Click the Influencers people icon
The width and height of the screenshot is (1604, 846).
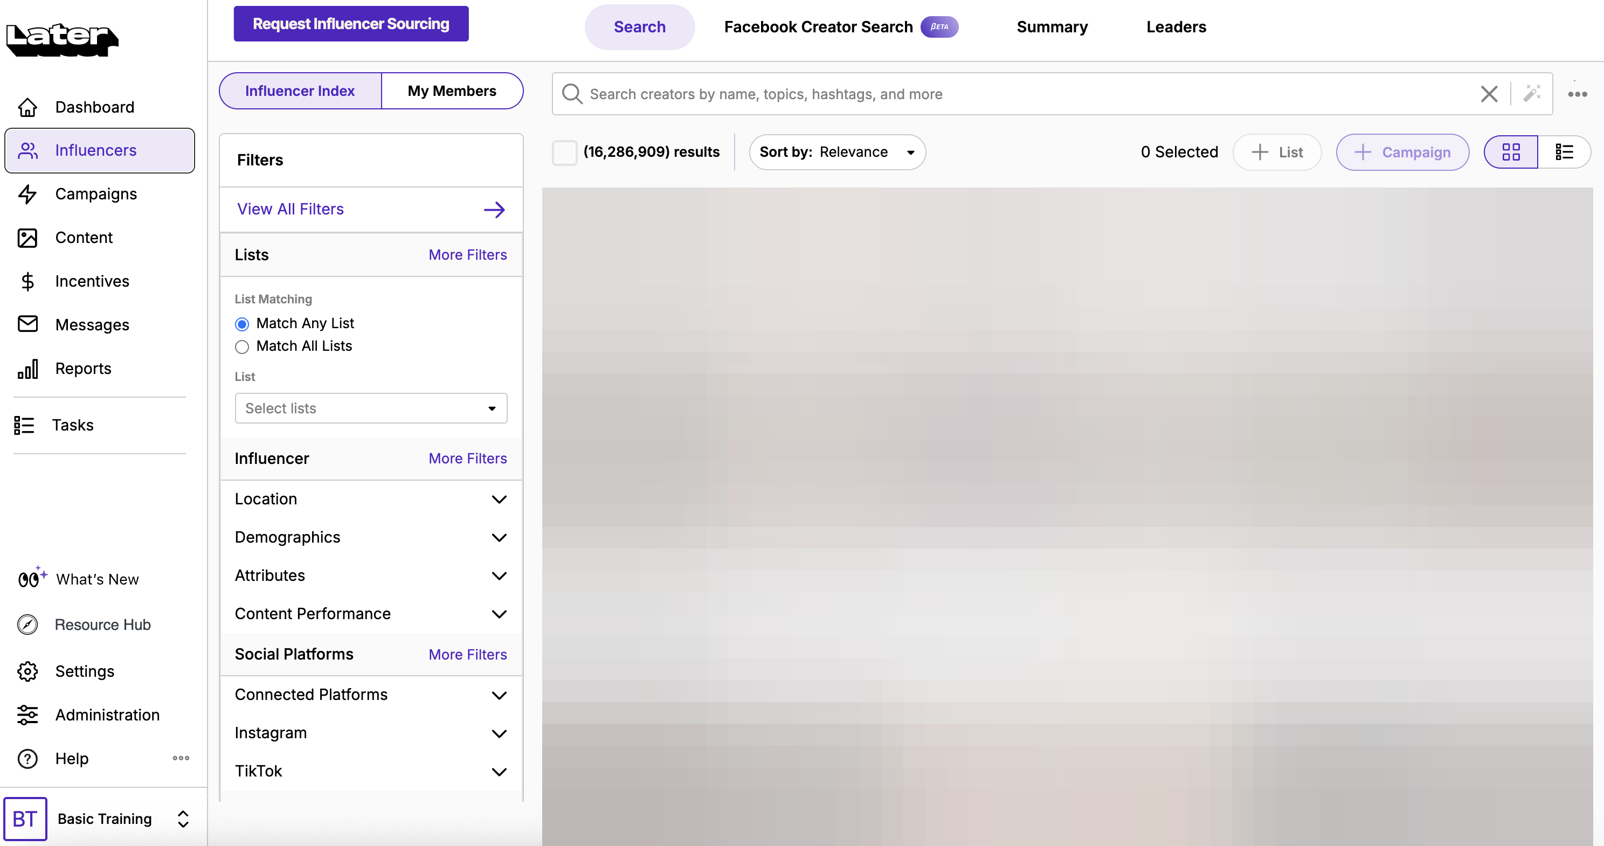[27, 151]
